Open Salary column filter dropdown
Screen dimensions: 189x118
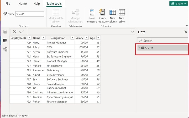click(x=87, y=38)
